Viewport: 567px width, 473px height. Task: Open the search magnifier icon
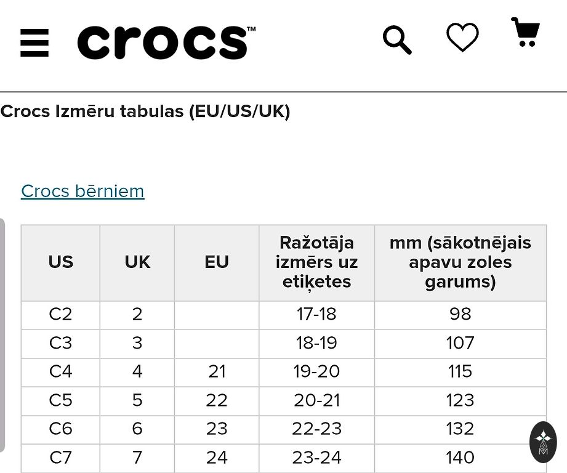[x=397, y=40]
